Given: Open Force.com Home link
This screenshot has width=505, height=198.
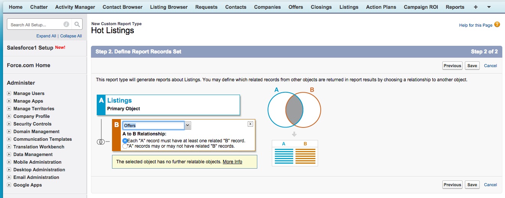Looking at the screenshot, I should pyautogui.click(x=29, y=65).
